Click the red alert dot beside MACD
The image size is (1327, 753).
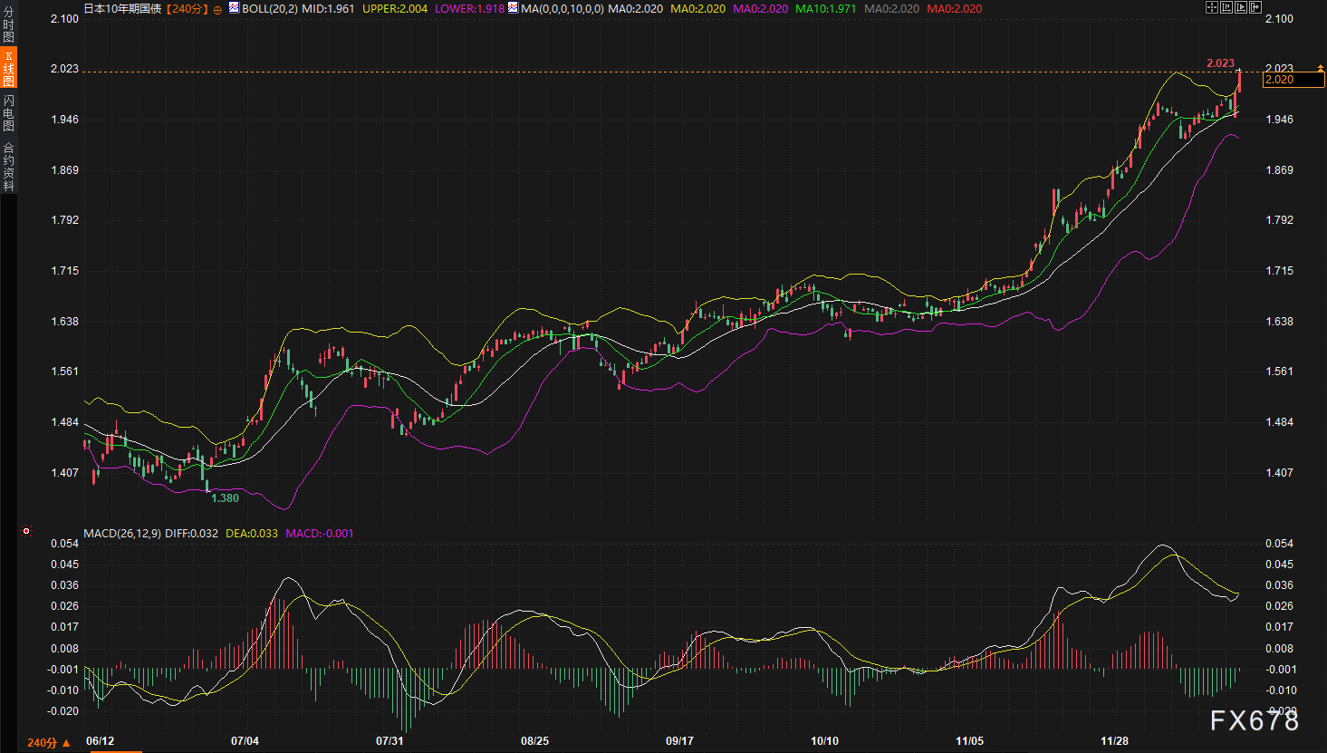coord(26,531)
